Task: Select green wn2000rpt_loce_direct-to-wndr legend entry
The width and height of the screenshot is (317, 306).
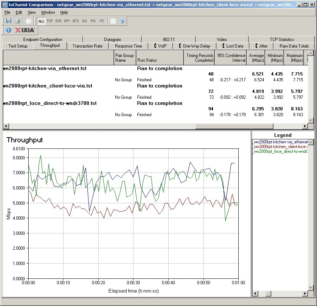Action: 280,151
